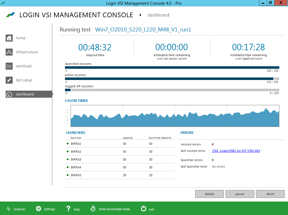Screen dimensions: 288x215
Task: Select the infrastructure network icon
Action: click(9, 52)
